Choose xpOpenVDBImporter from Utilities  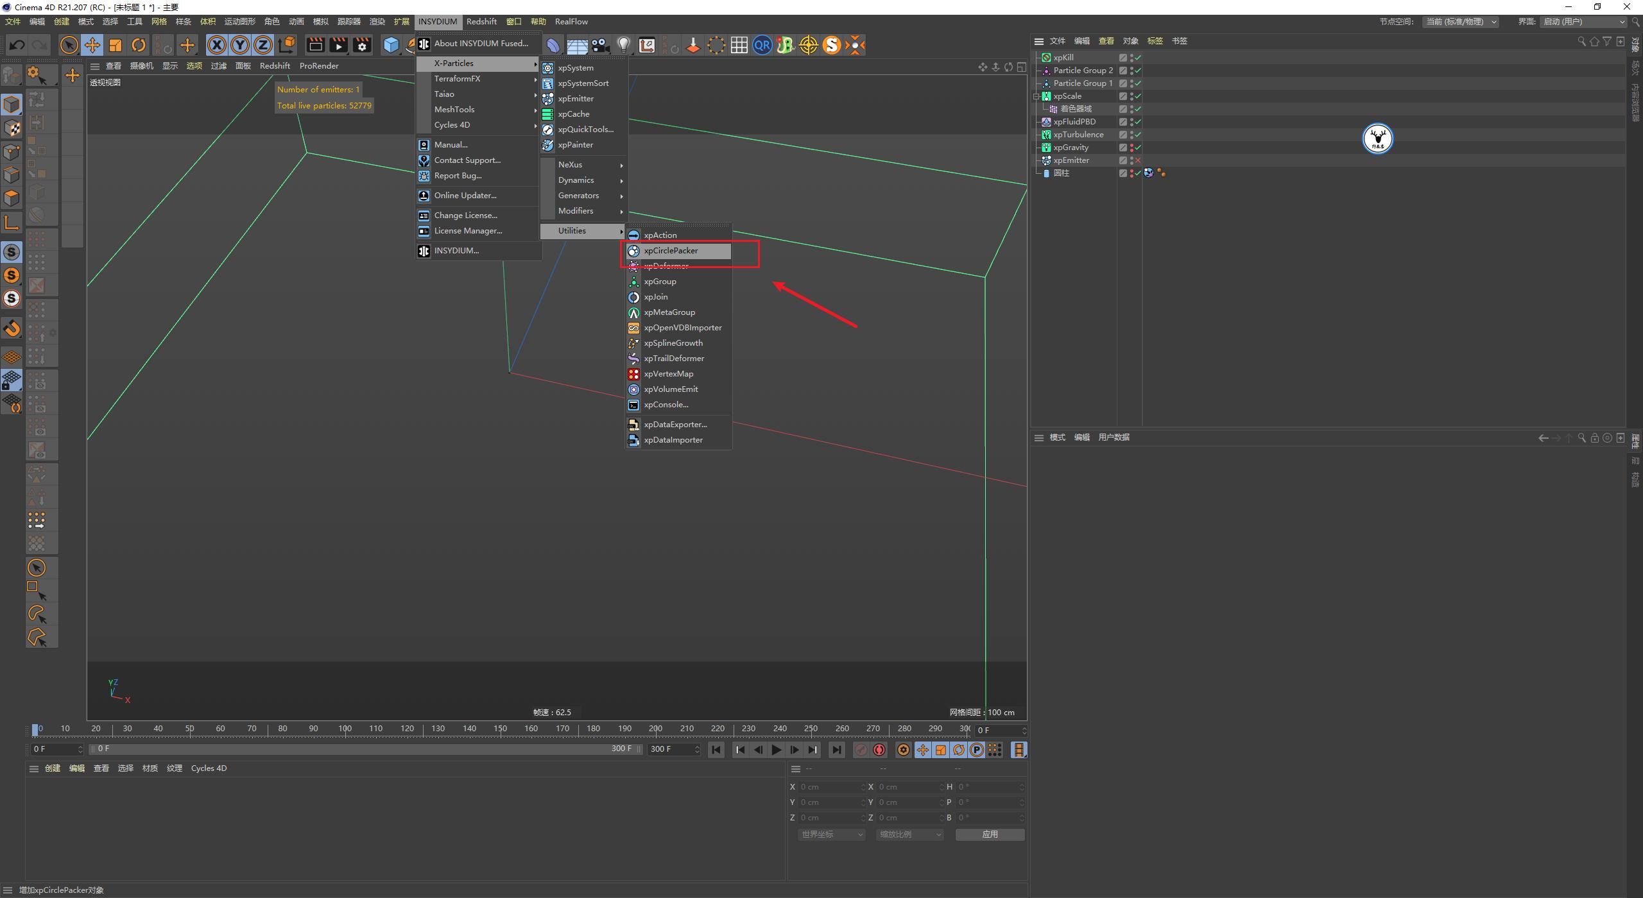(x=682, y=327)
